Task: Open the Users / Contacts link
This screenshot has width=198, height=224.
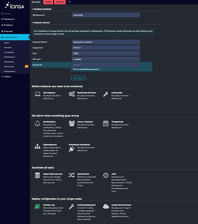Action: [x=85, y=122]
